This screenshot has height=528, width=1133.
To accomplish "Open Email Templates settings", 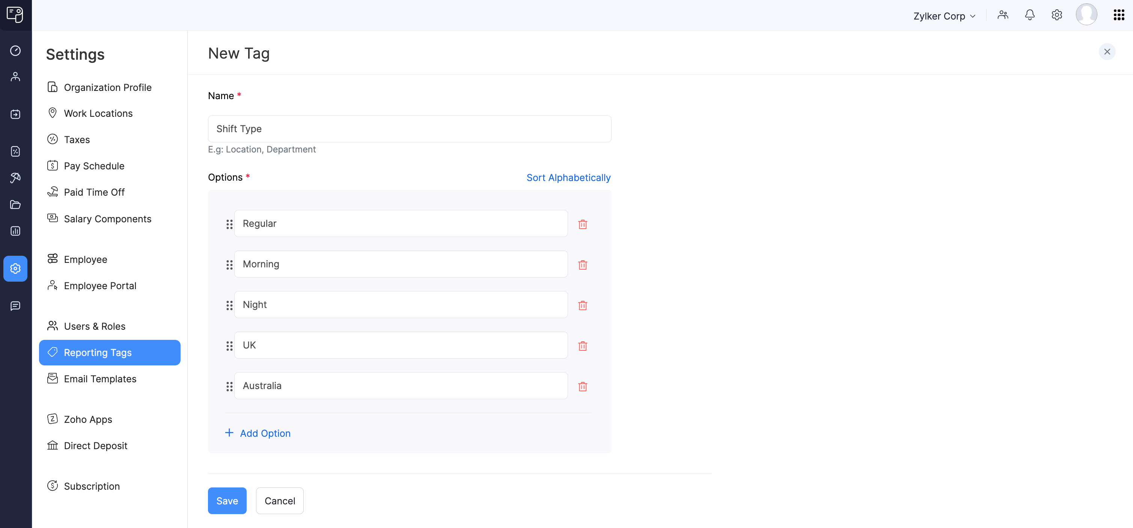I will point(110,379).
